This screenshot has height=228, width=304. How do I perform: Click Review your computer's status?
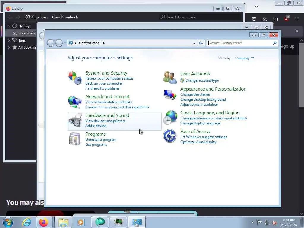tap(109, 78)
